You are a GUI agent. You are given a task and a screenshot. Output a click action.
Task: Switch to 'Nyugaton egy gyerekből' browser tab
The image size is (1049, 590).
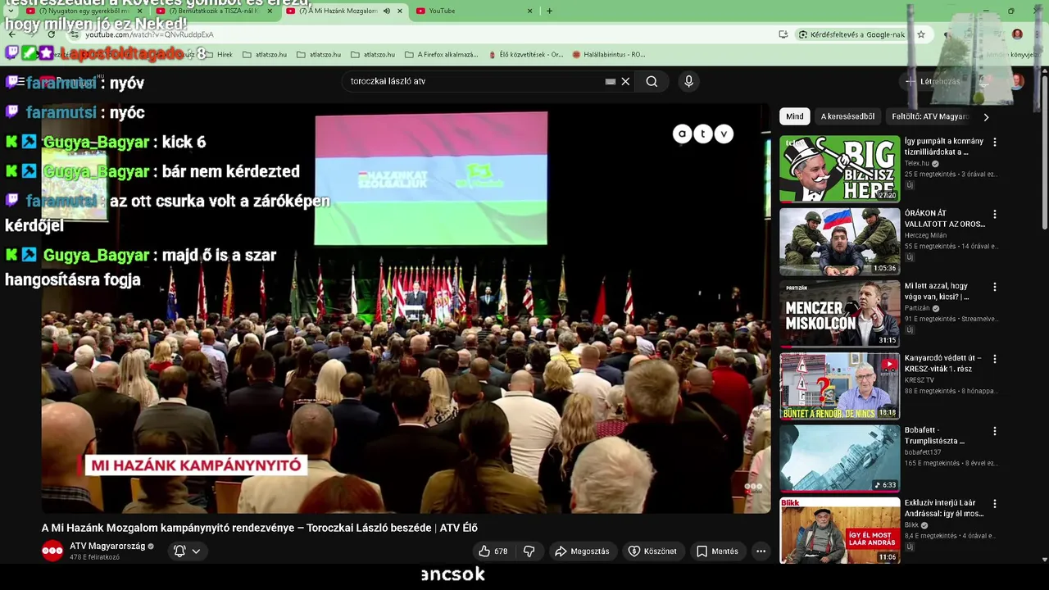pyautogui.click(x=82, y=11)
